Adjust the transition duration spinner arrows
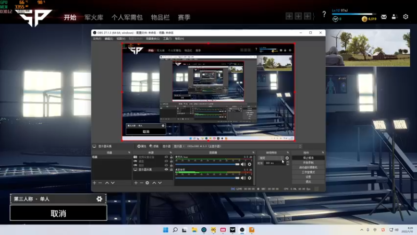 (288, 163)
